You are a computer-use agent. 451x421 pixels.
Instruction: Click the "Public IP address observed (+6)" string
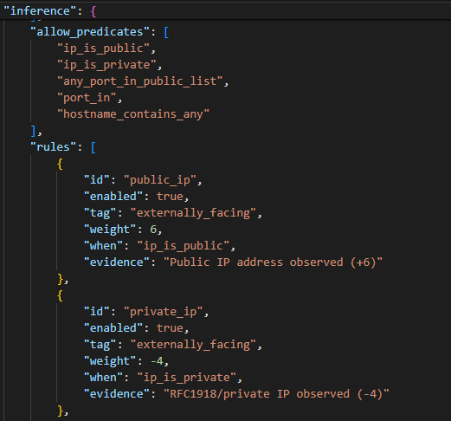click(x=273, y=262)
